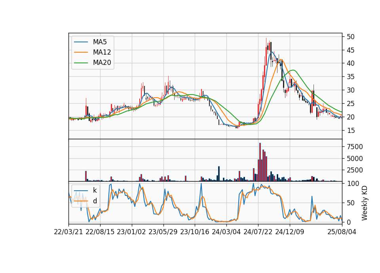Click the 24/03/04 date tick label
Viewport: 380px width, 273px height.
point(226,232)
